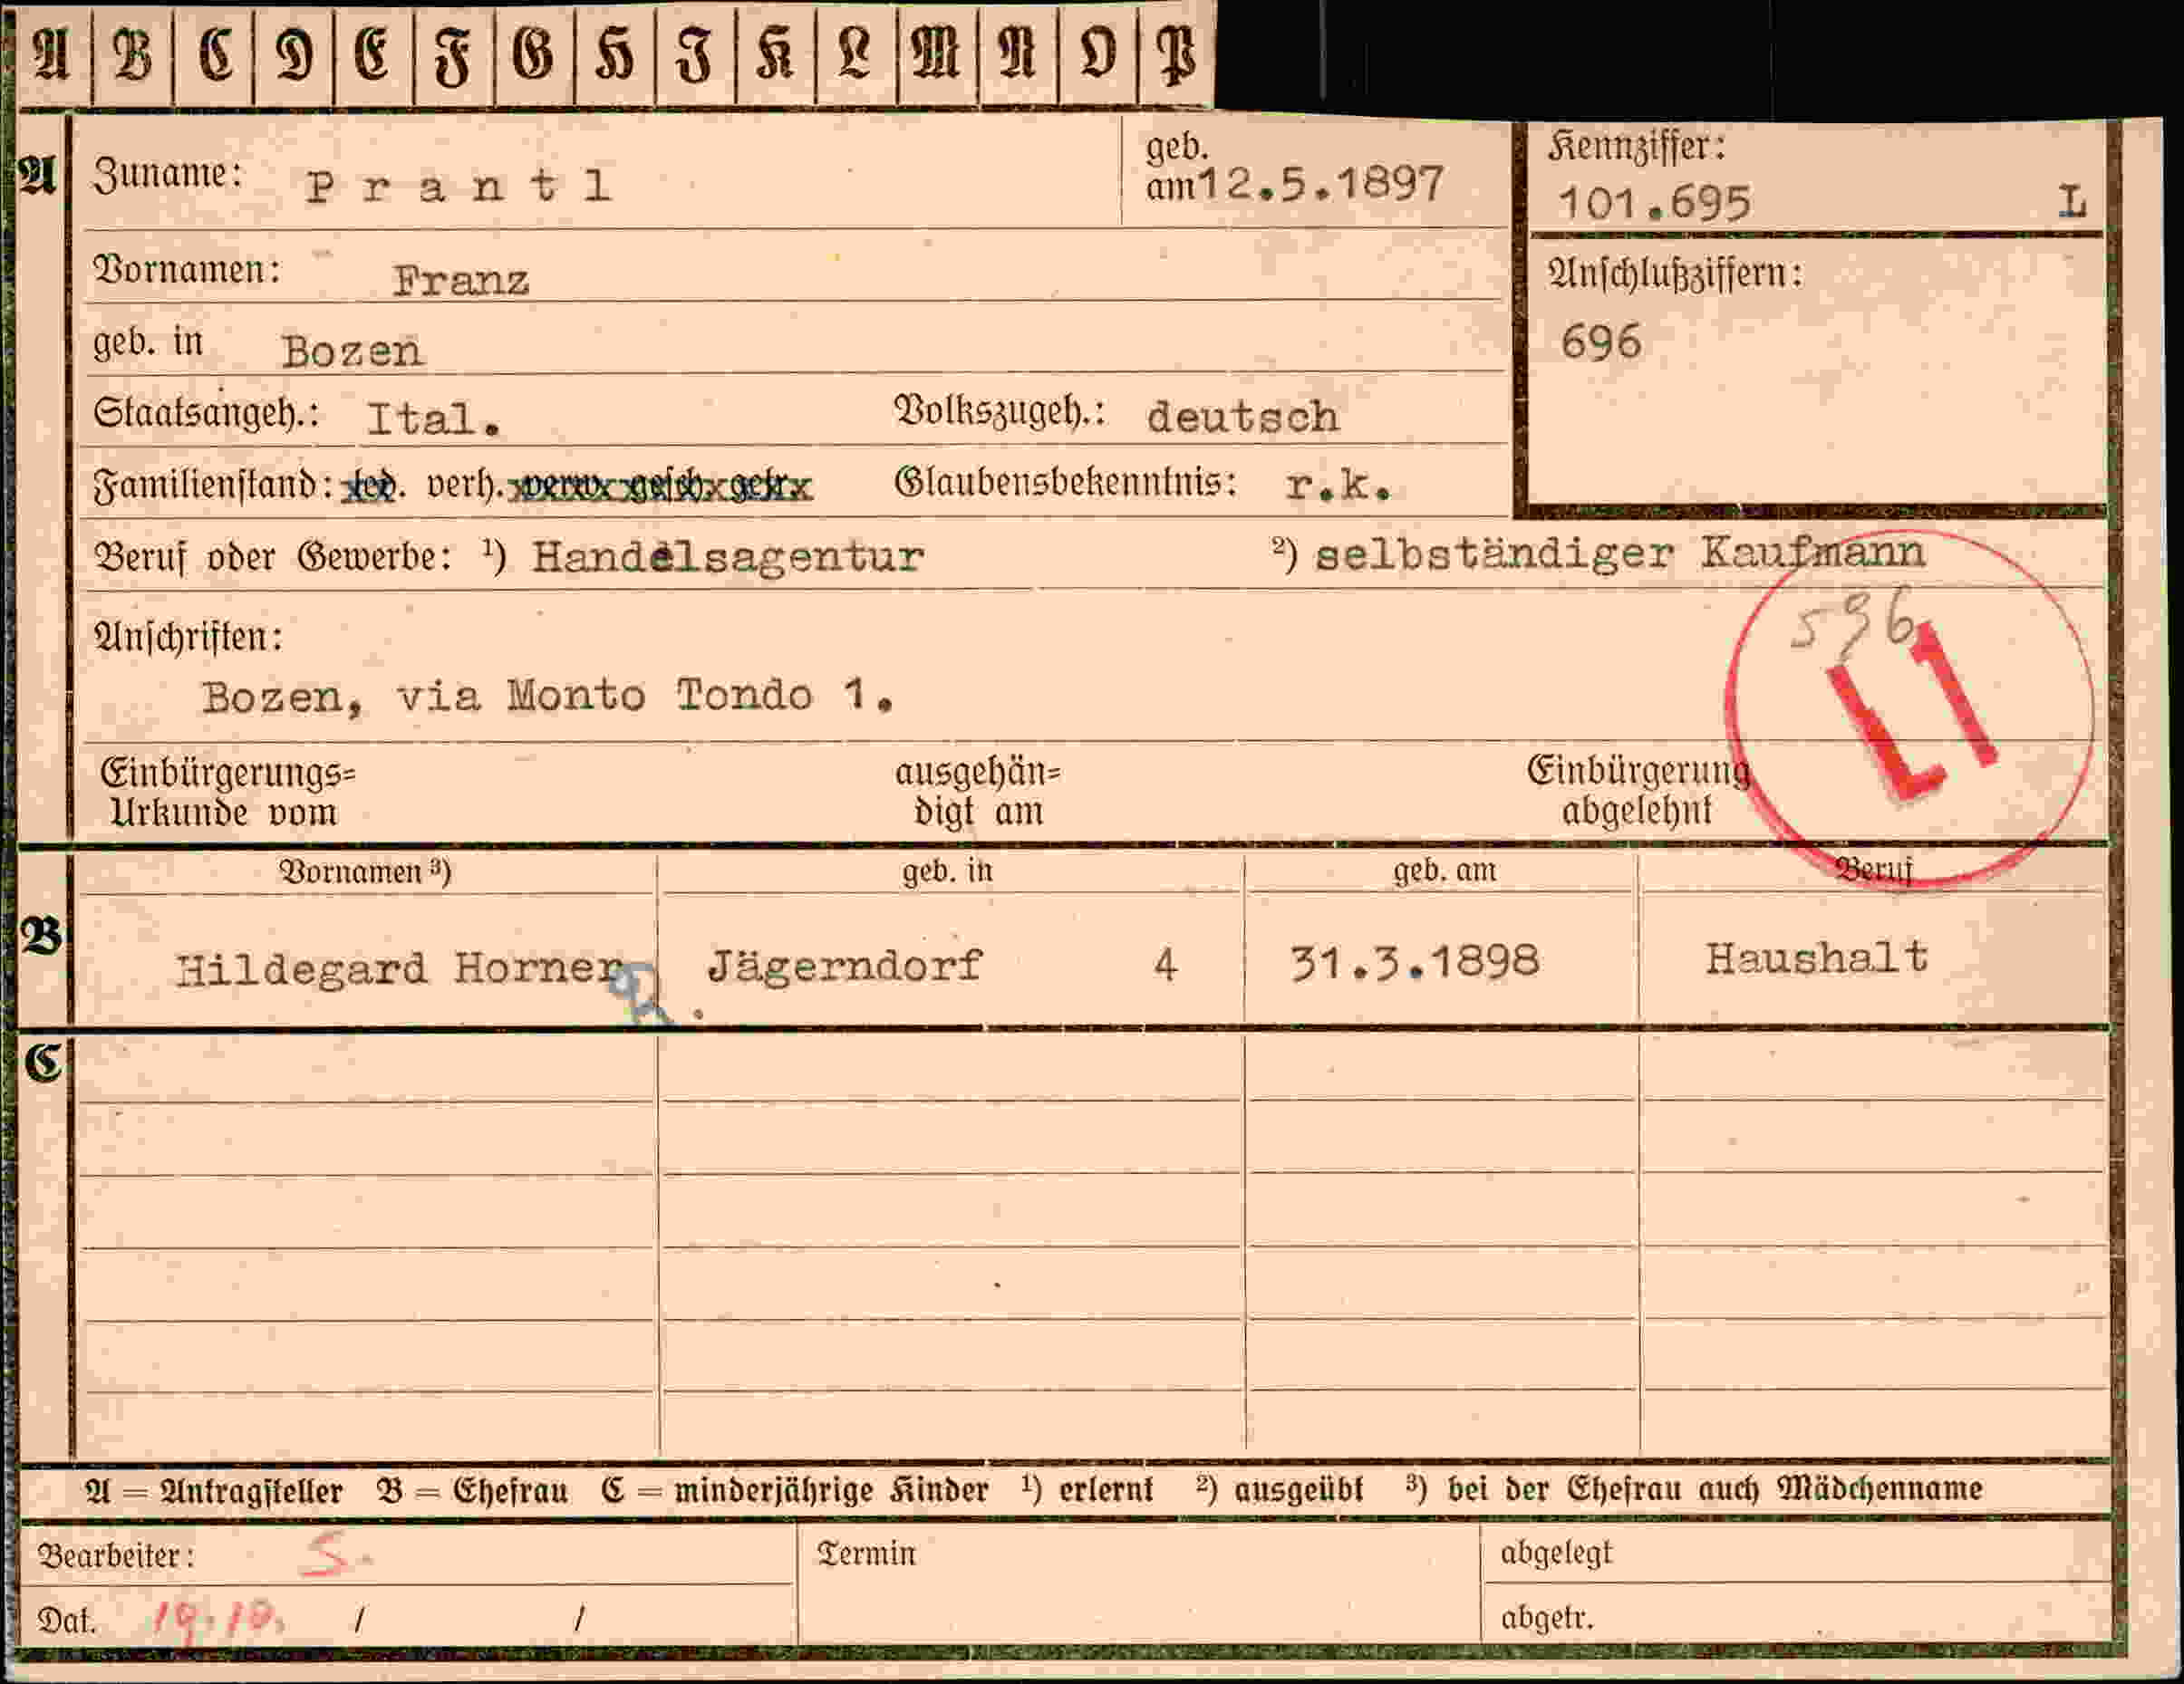Click the 'Bearbeiter:' label
Viewport: 2184px width, 1684px height.
116,1556
